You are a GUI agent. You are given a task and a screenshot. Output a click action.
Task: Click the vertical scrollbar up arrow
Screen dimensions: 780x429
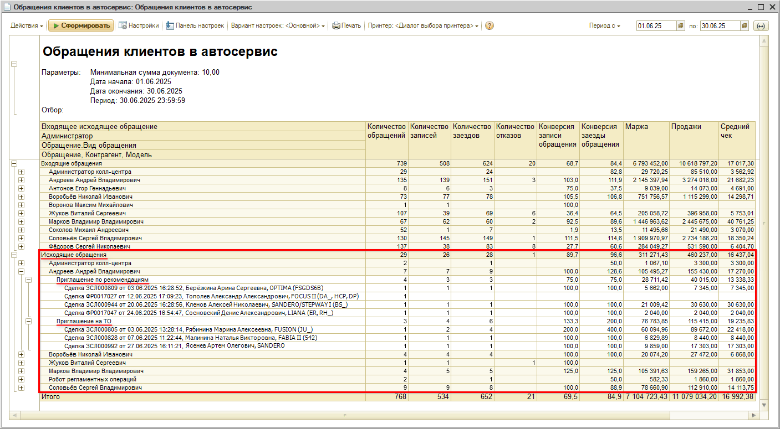tap(764, 42)
